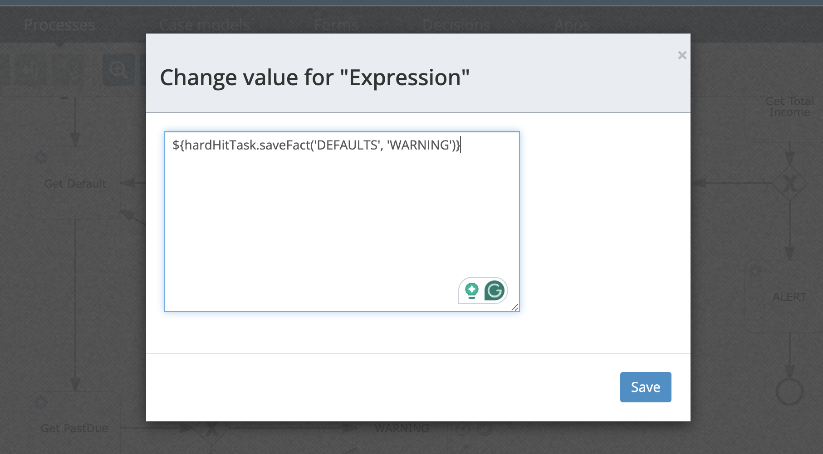Click the gear icon on ALERT task

[x=755, y=271]
